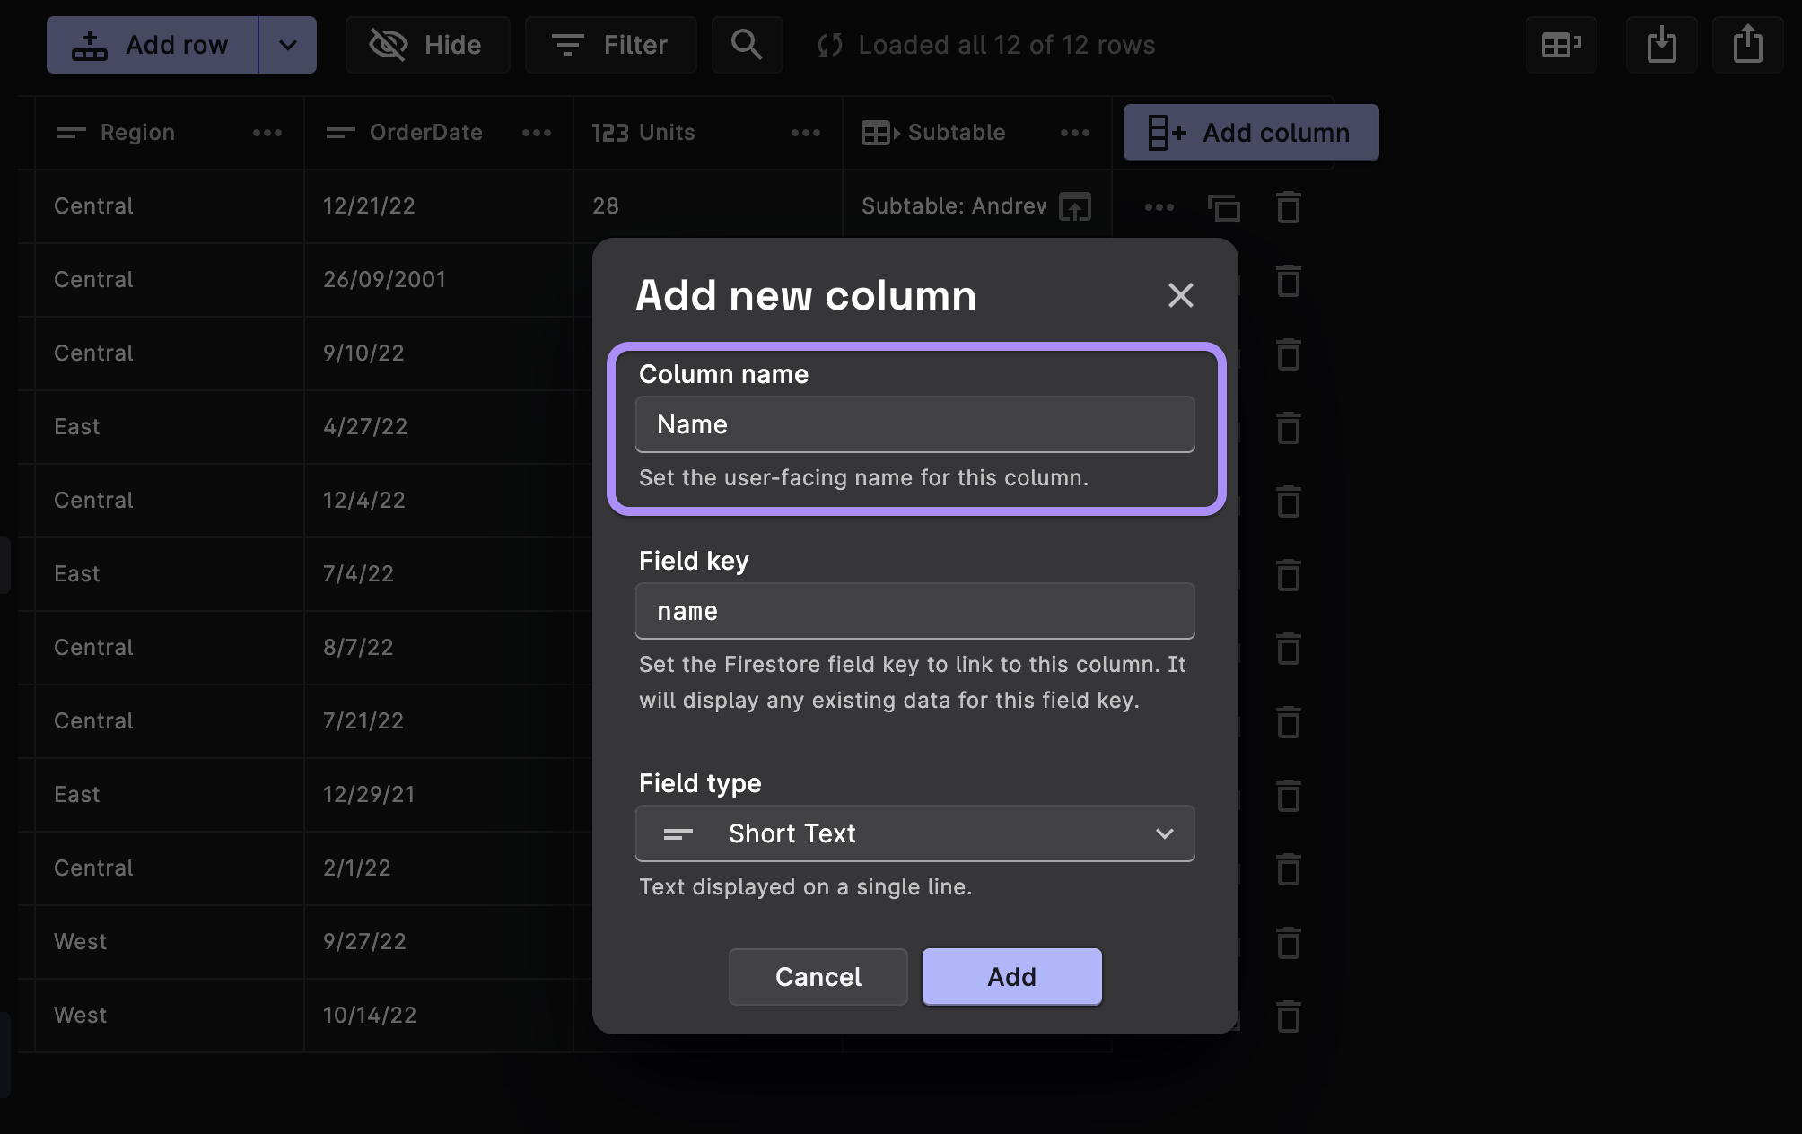1802x1134 pixels.
Task: Toggle Hide columns button
Action: click(x=427, y=45)
